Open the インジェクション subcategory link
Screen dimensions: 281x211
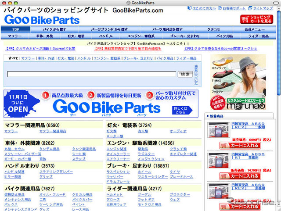tap(151, 159)
